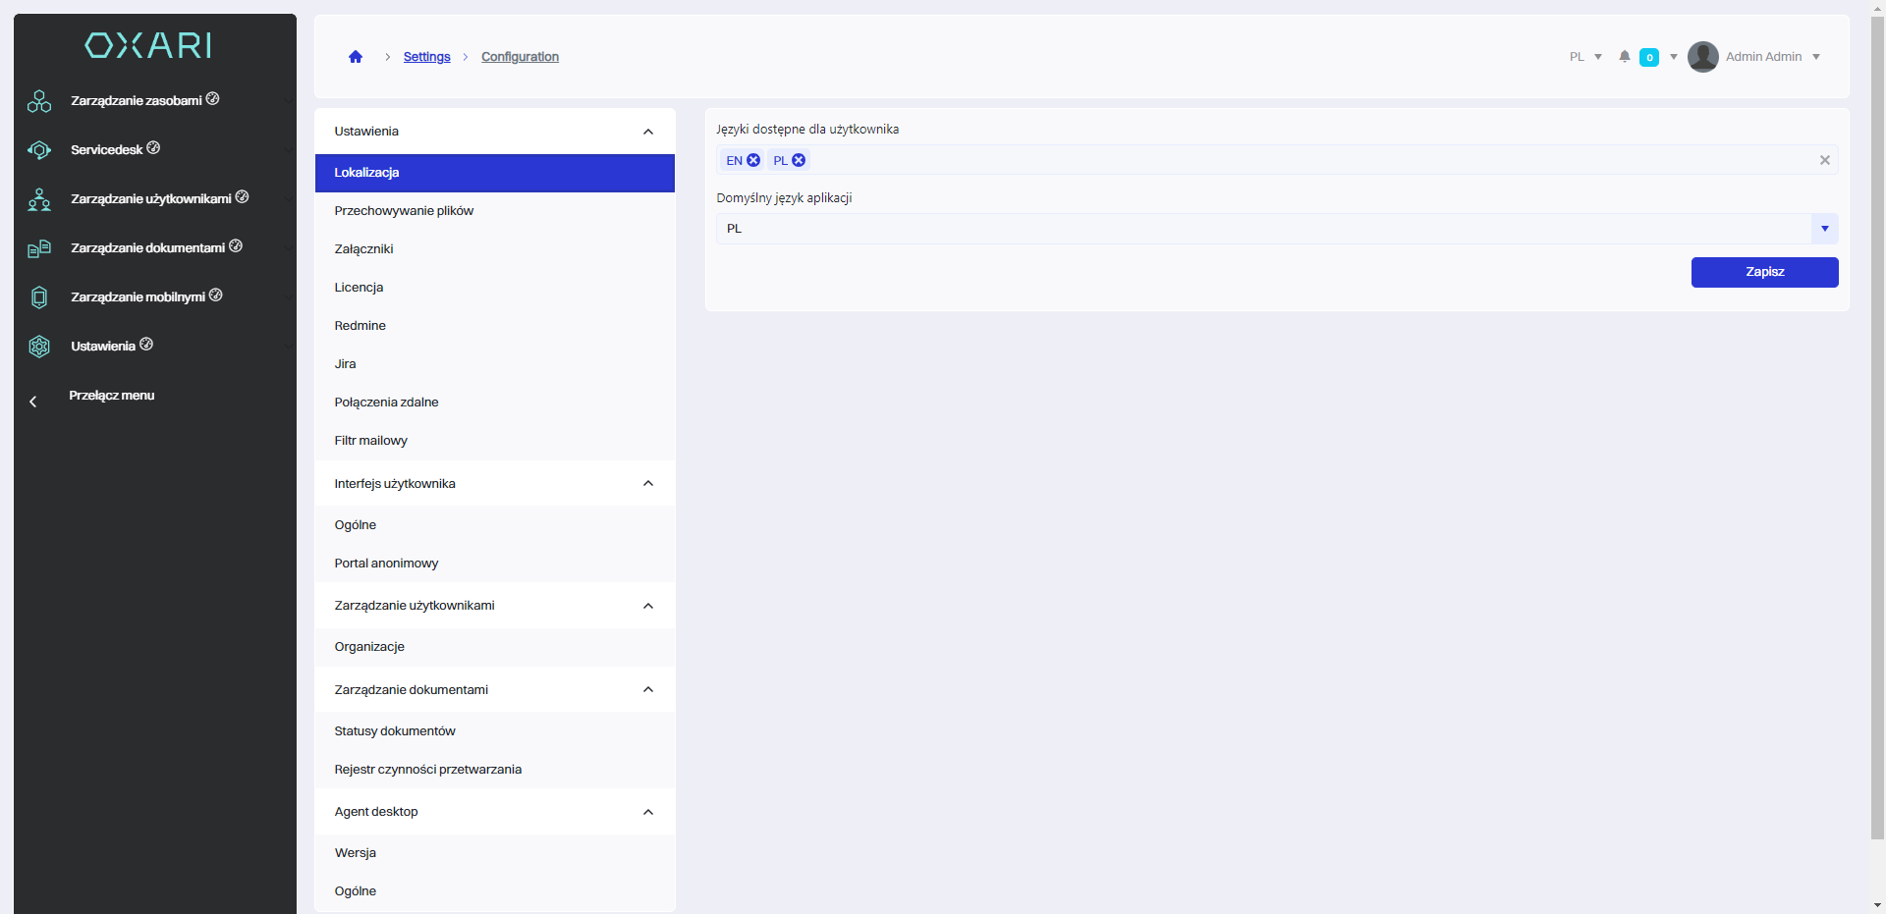This screenshot has height=914, width=1886.
Task: Click the Przełącz menu collapse arrow
Action: (x=33, y=402)
